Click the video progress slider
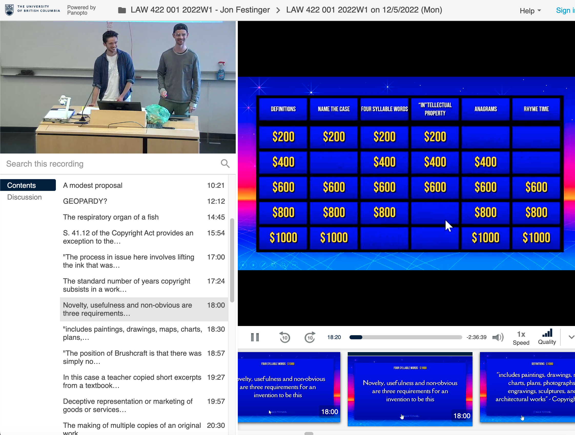Image resolution: width=575 pixels, height=435 pixels. pyautogui.click(x=406, y=337)
